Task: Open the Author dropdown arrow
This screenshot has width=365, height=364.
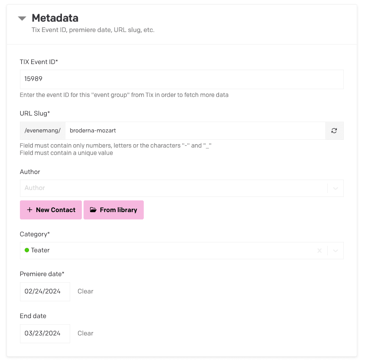Action: (336, 188)
